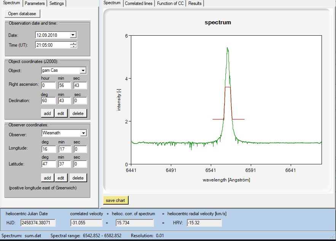Click the Right ascension min field
Image resolution: width=336 pixels, height=241 pixels.
point(65,85)
